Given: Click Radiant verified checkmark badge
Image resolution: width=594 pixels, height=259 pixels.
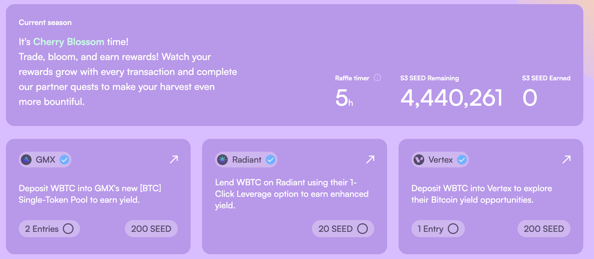Looking at the screenshot, I should coord(271,160).
